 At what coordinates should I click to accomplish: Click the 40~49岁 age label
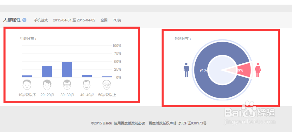pos(87,95)
